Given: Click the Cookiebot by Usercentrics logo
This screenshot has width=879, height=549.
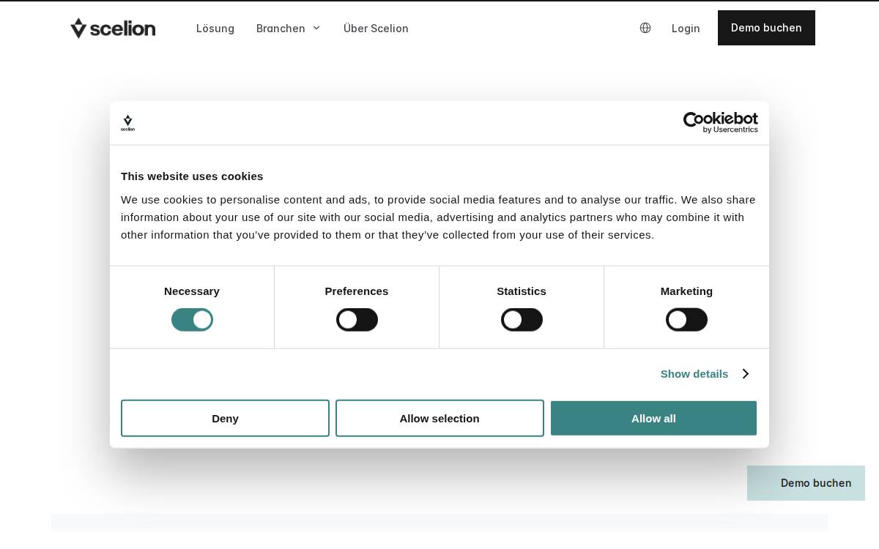Looking at the screenshot, I should [721, 122].
